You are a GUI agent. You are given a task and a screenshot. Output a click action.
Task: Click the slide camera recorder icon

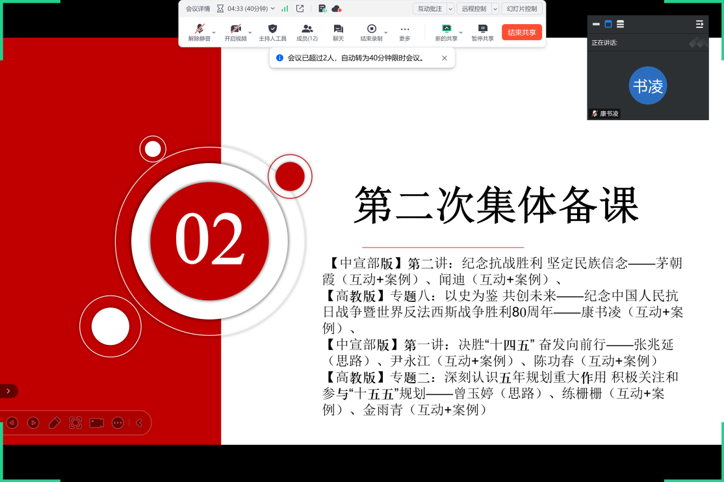tap(97, 423)
